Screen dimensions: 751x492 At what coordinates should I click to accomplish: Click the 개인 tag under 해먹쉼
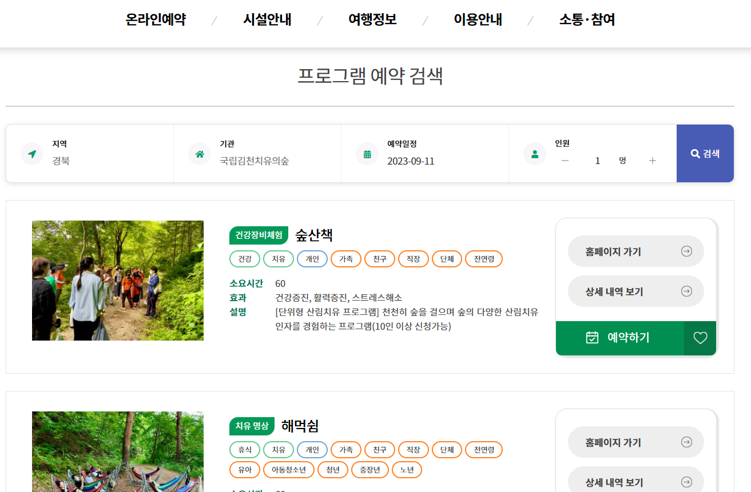[312, 450]
